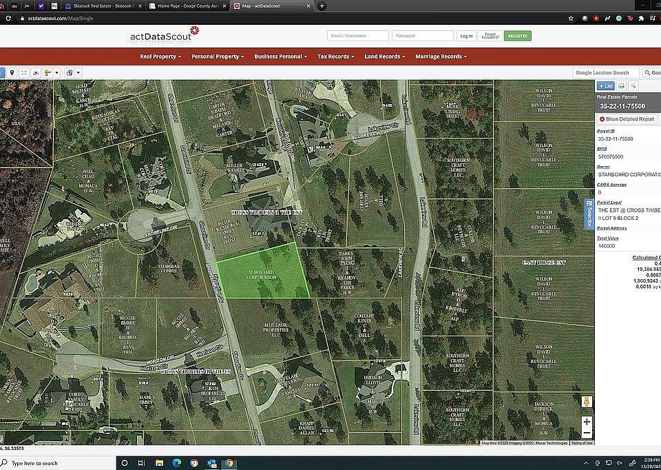The width and height of the screenshot is (661, 470).
Task: Select the map pin locate tool
Action: [x=12, y=72]
